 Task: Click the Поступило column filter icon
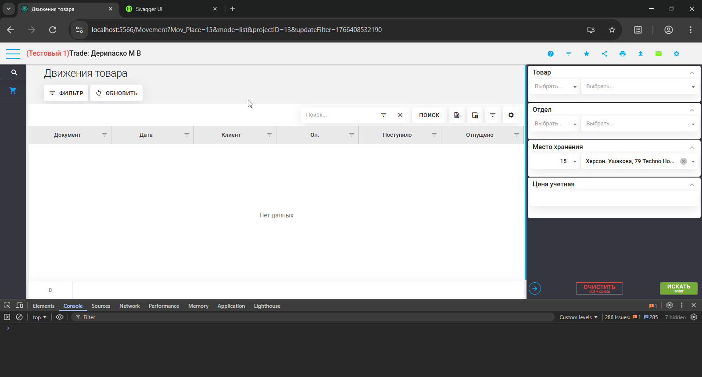point(434,135)
